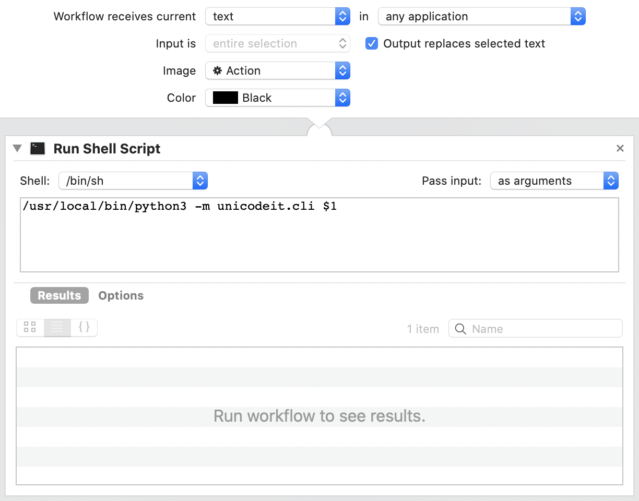
Task: Click the Run Shell Script terminal icon
Action: coord(38,149)
